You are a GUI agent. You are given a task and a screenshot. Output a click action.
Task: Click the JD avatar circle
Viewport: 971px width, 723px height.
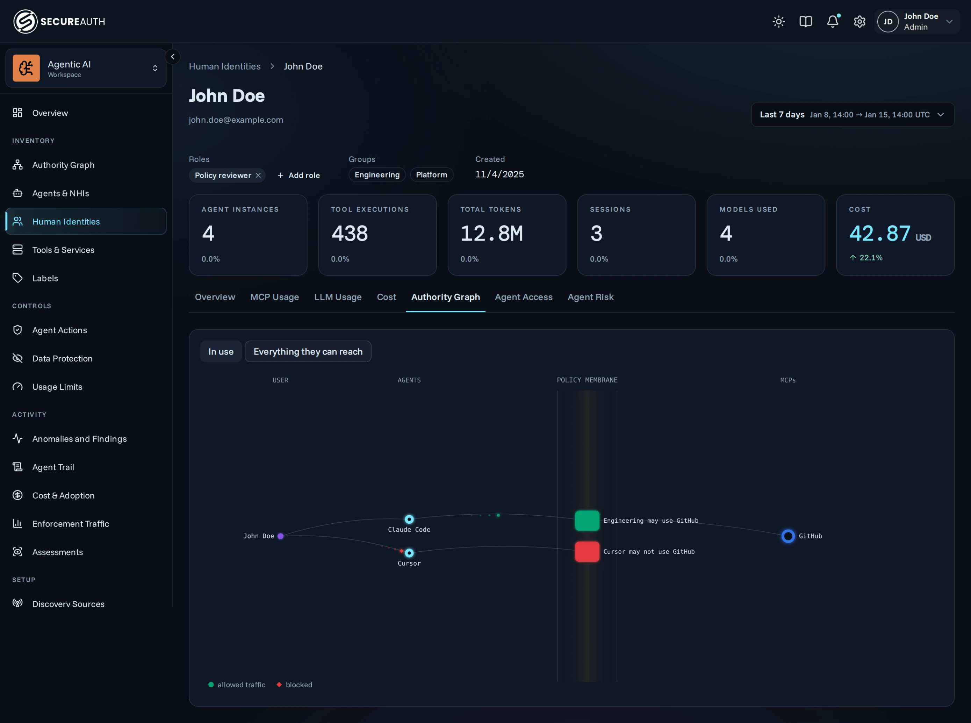pyautogui.click(x=888, y=21)
